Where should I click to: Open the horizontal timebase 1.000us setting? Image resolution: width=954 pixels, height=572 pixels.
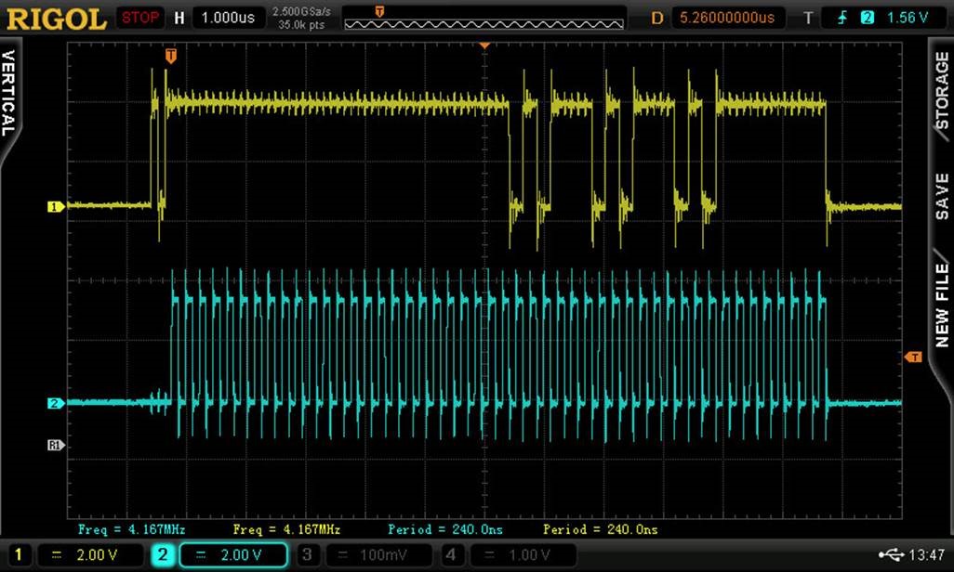[227, 18]
